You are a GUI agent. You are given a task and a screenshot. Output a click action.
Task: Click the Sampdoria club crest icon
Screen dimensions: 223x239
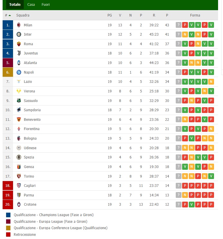coord(19,110)
